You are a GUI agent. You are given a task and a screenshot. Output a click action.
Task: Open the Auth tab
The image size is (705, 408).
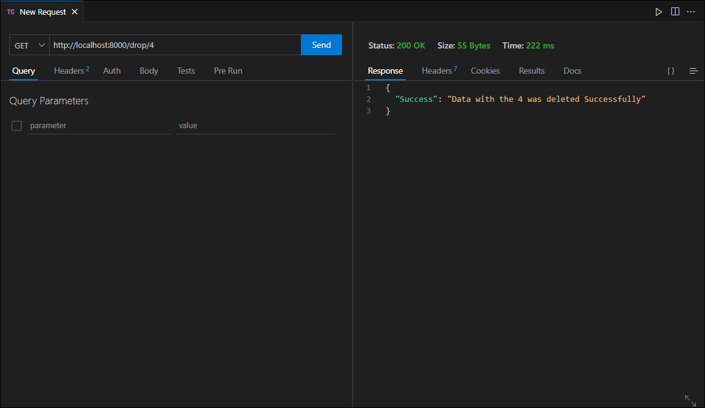click(112, 71)
